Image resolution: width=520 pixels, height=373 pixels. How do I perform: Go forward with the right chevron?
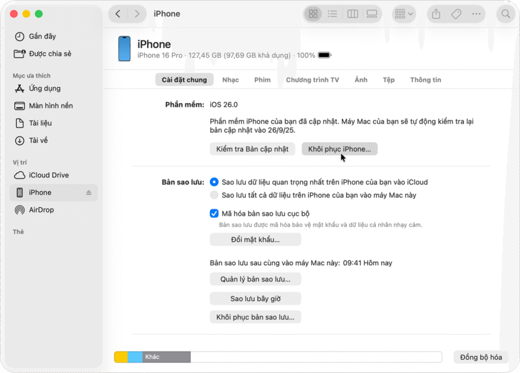136,14
